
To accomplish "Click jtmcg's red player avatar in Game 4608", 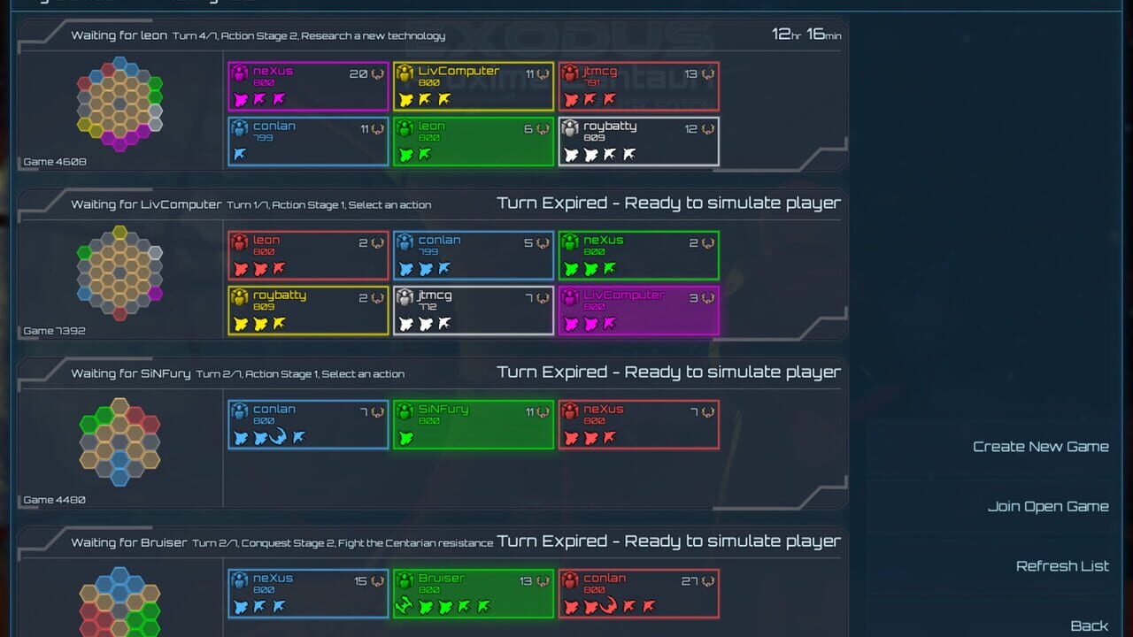I will coord(570,73).
